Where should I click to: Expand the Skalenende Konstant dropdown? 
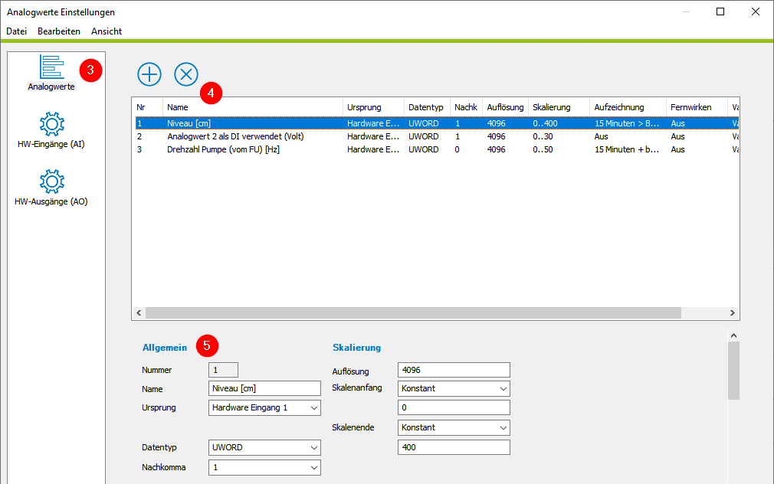tap(454, 428)
